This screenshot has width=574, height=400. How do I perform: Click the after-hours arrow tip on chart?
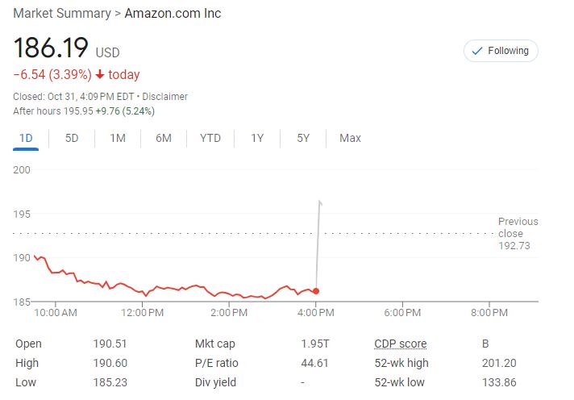tap(320, 202)
